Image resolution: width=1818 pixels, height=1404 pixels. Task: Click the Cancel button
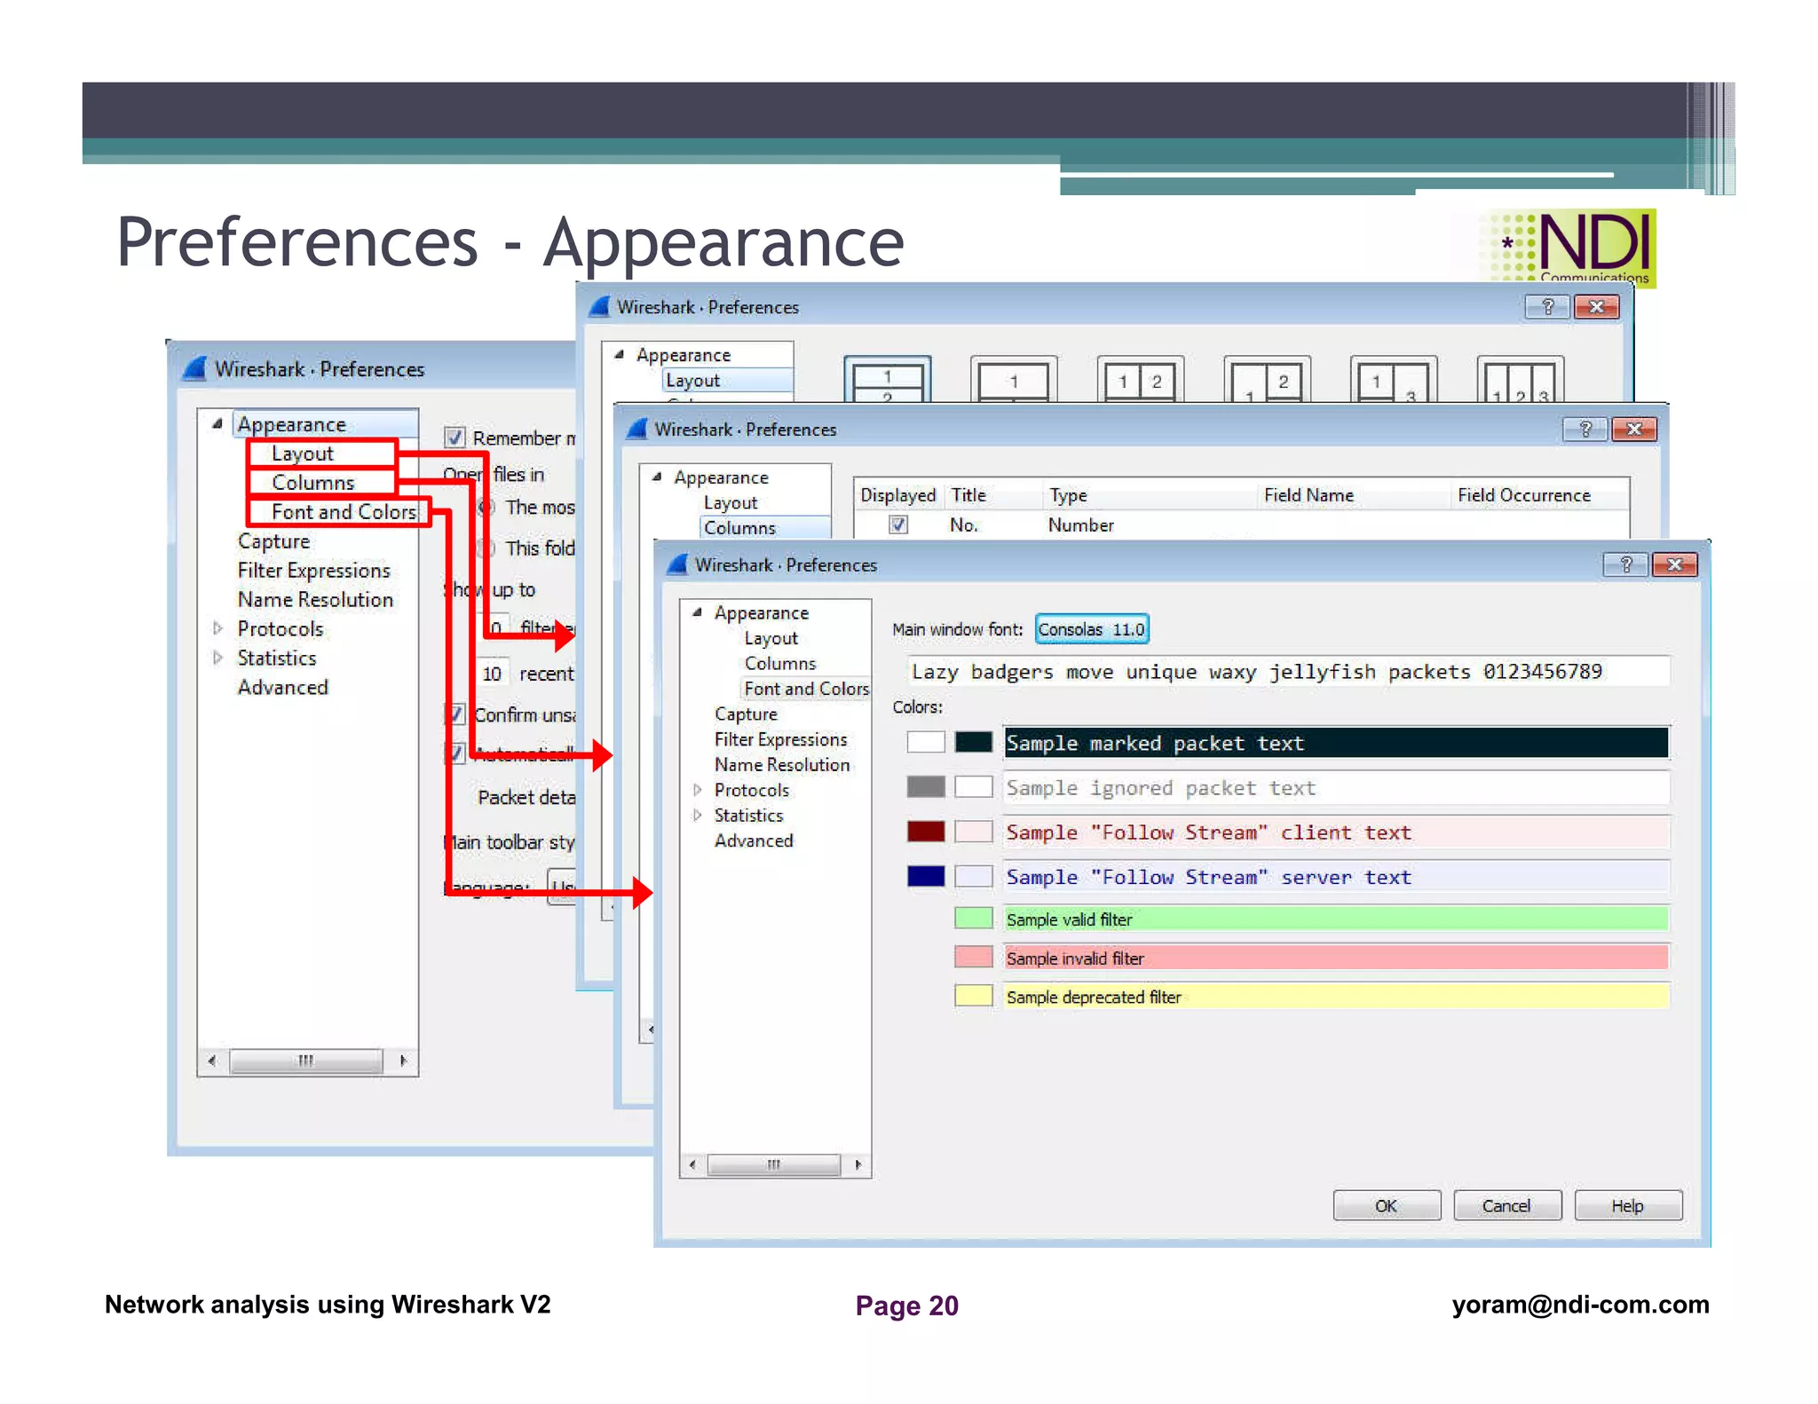click(1506, 1205)
